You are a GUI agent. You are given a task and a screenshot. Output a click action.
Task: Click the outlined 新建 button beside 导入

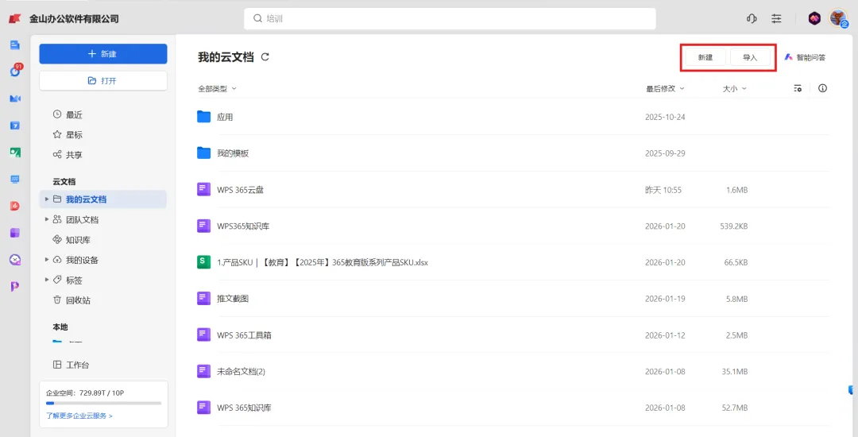pos(705,57)
